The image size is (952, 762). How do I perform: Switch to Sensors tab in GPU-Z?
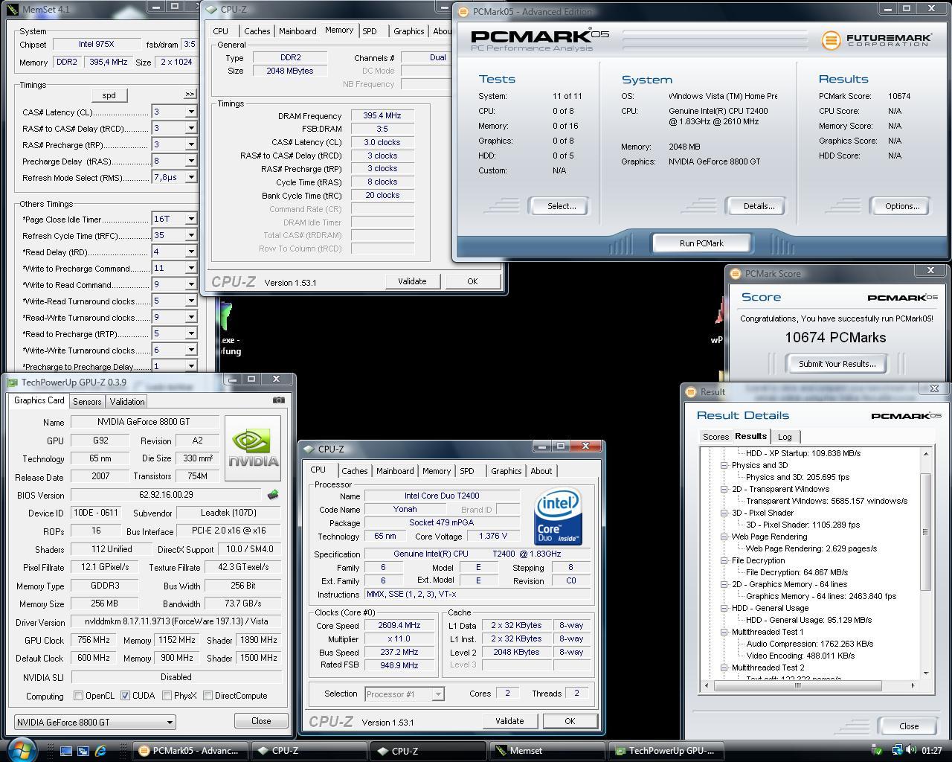(87, 401)
